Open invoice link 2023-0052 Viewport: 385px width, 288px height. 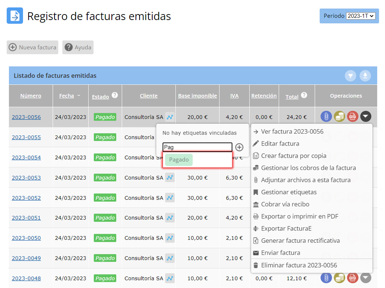point(26,198)
